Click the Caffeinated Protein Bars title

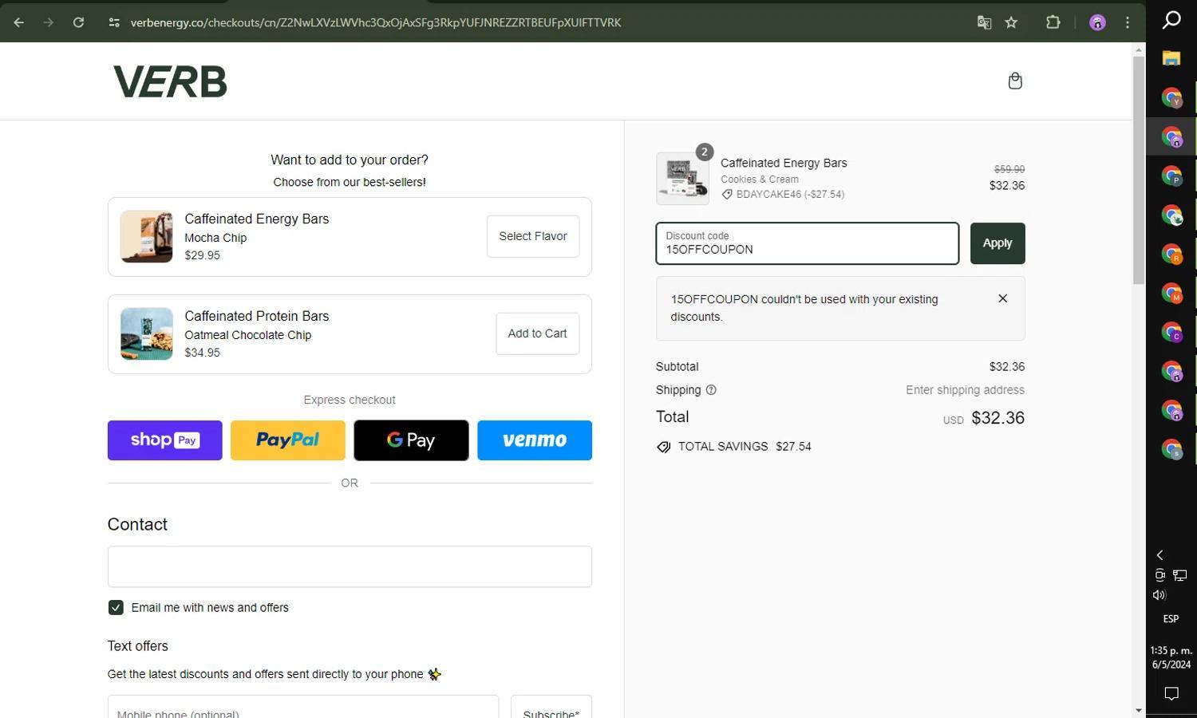pyautogui.click(x=257, y=316)
